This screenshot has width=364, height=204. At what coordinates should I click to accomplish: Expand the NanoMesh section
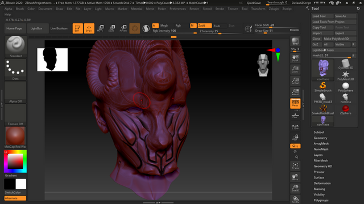point(321,149)
